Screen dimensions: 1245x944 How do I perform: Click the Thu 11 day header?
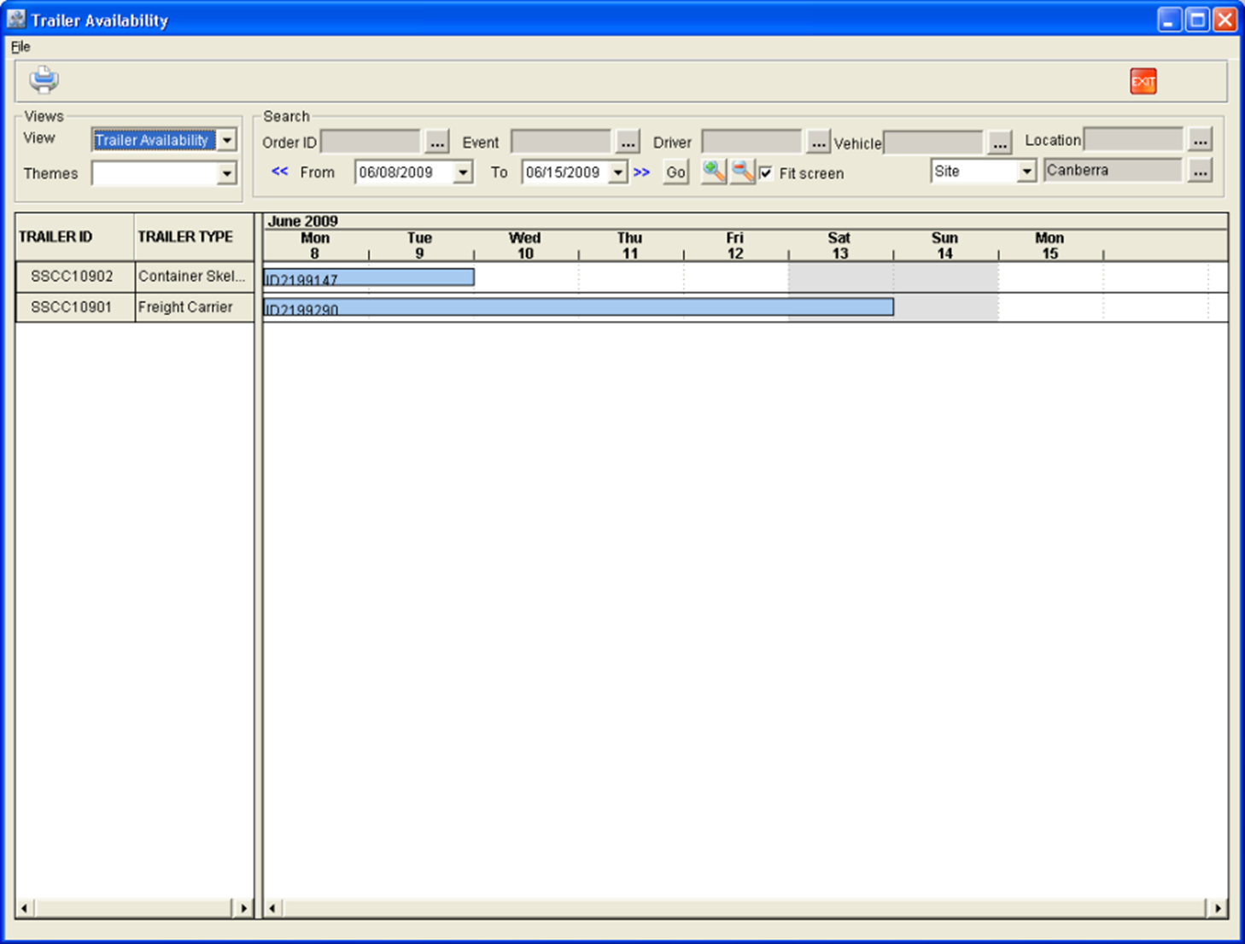(630, 246)
